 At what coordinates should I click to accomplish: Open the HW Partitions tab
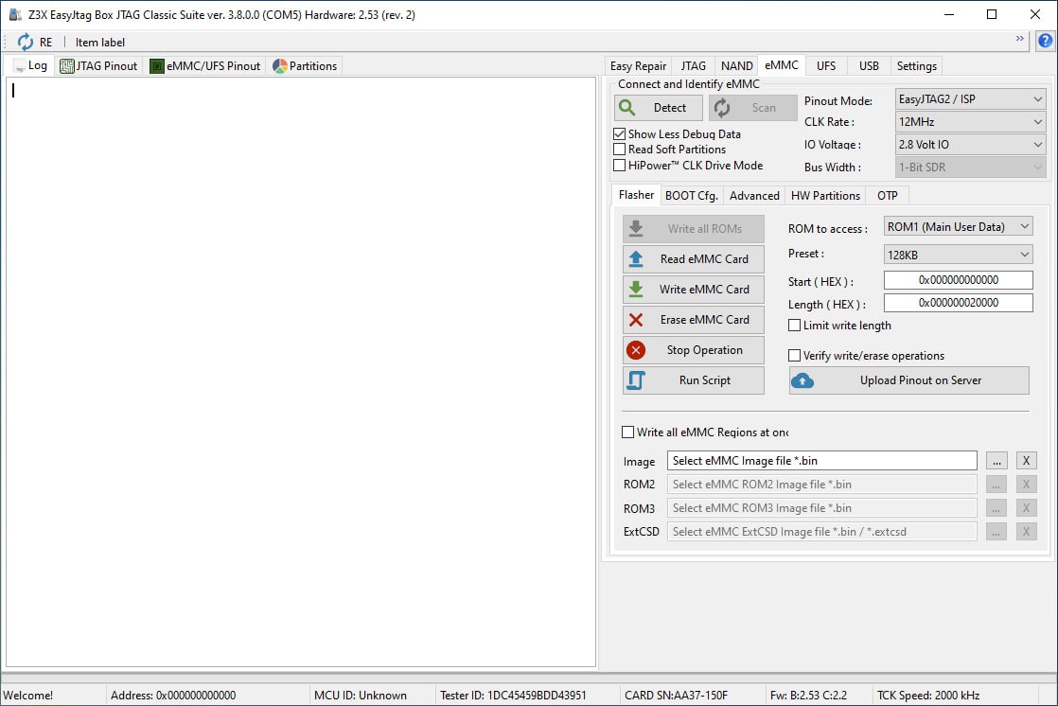(x=825, y=196)
